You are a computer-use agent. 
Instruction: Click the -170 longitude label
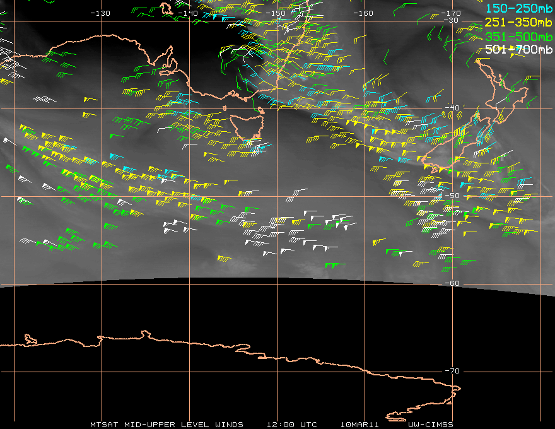point(451,13)
